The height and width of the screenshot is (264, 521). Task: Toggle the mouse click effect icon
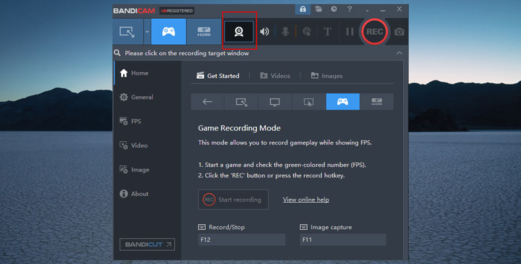tap(307, 32)
